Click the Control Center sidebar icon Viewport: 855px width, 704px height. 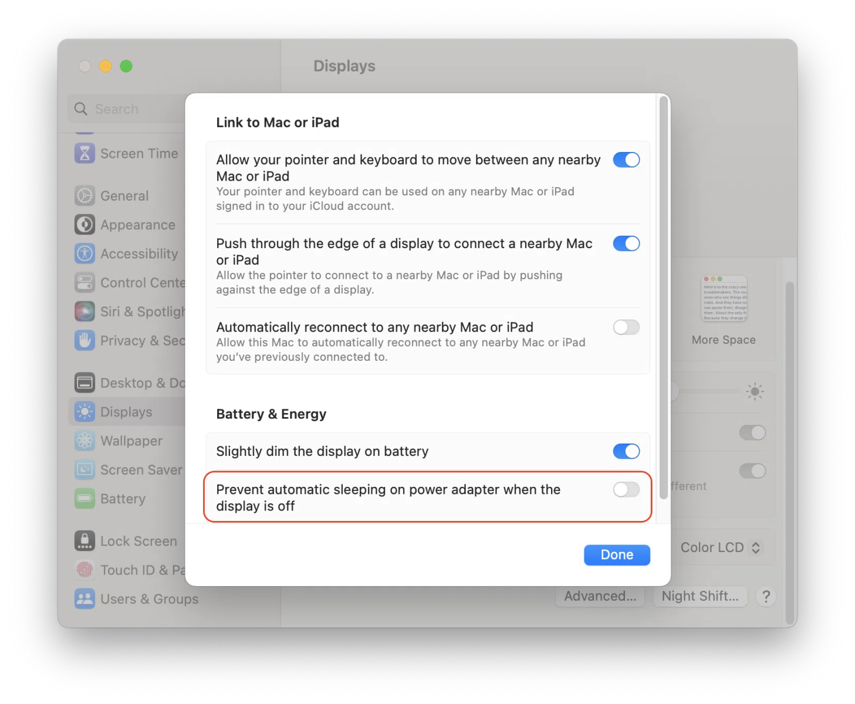[x=85, y=282]
